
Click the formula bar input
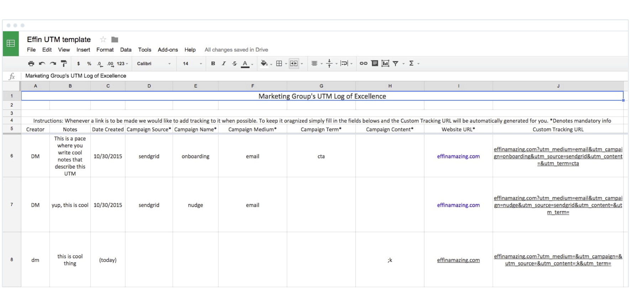(x=324, y=76)
